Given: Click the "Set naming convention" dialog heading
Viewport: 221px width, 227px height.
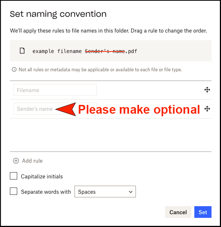Looking at the screenshot, I should 58,14.
